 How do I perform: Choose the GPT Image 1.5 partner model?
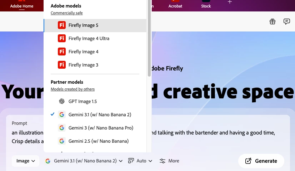[95, 102]
